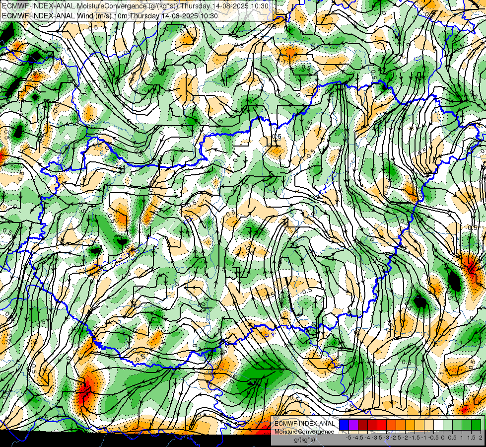The height and width of the screenshot is (447, 486).
Task: Pick red-orange swatch between -3 and -2.5
Action: (391, 425)
